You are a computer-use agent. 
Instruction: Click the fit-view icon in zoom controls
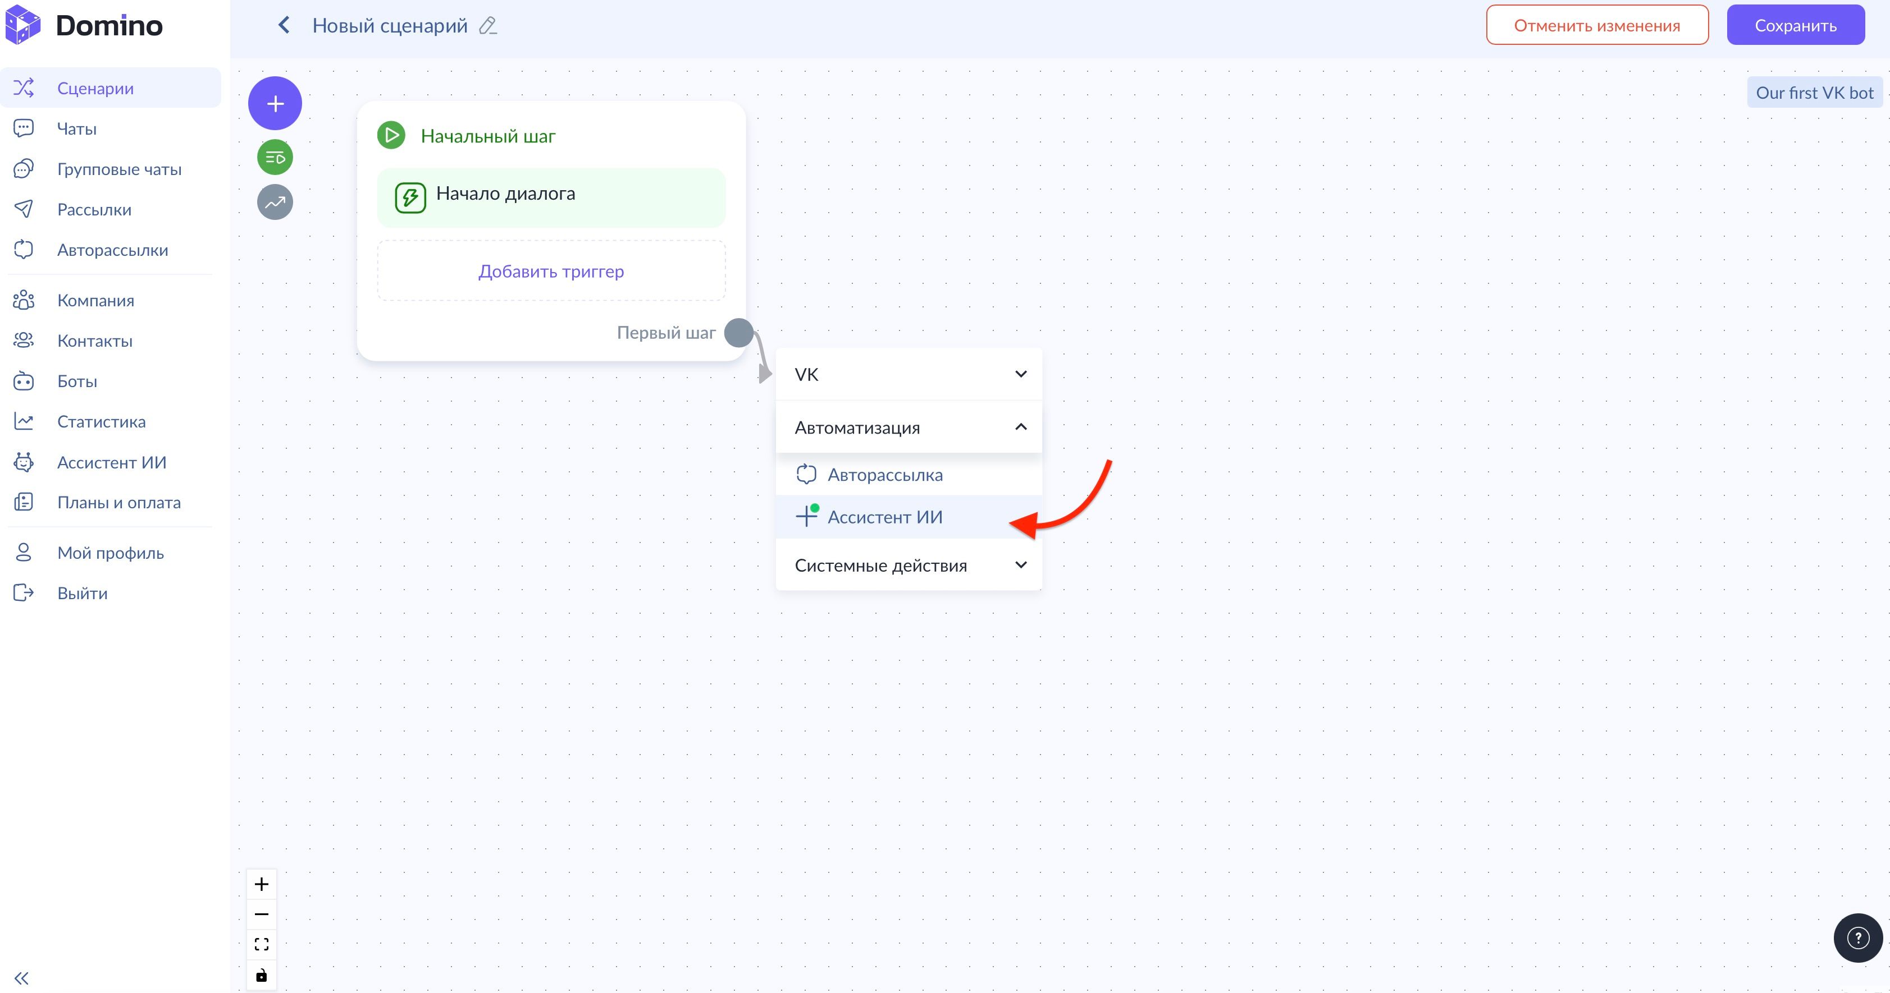261,944
